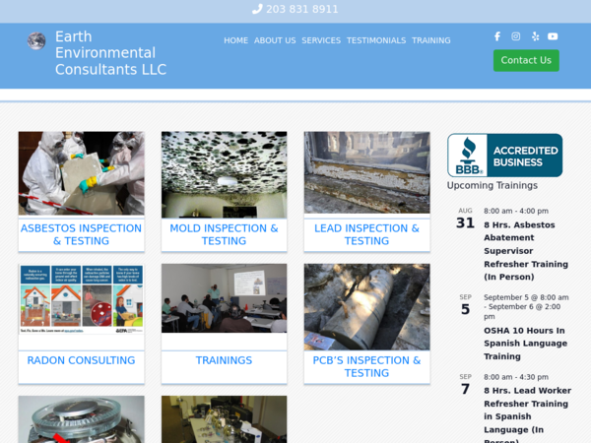Open the Yelp social icon

535,36
